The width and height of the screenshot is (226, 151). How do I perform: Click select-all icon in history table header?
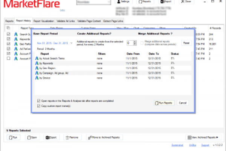[x=8, y=28]
